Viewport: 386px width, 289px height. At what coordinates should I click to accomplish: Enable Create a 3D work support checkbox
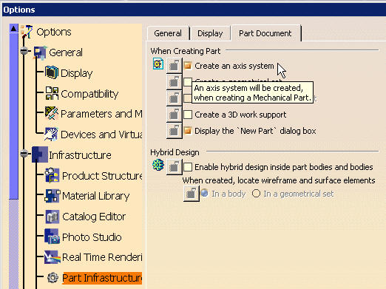[188, 115]
